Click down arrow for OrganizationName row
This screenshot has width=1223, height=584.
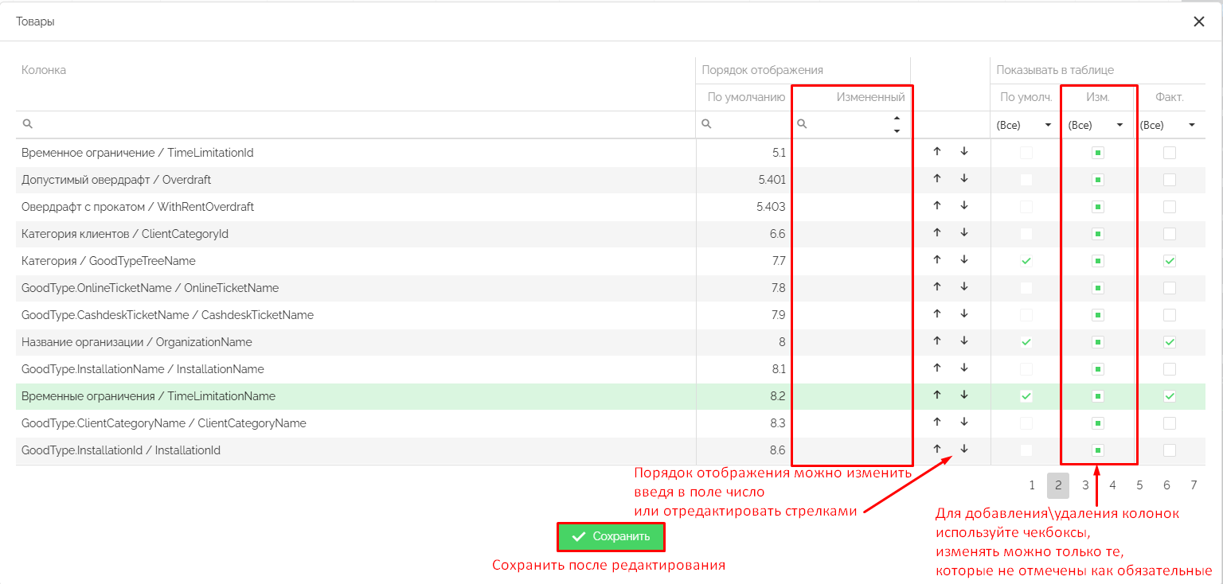[963, 341]
